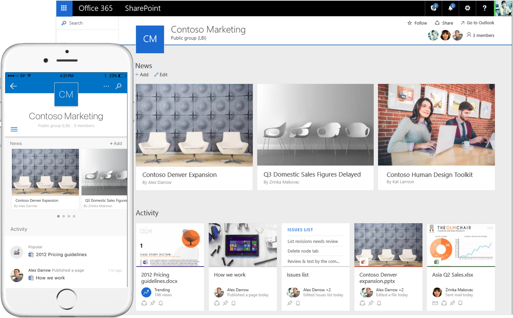The image size is (513, 318).
Task: Tap the phone home button
Action: click(x=67, y=299)
